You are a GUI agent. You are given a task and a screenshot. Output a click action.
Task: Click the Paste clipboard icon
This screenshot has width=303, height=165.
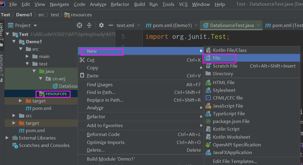click(82, 75)
